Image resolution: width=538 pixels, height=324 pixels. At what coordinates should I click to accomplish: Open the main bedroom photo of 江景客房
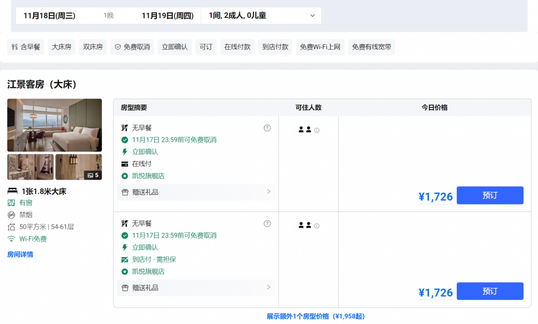coord(55,125)
